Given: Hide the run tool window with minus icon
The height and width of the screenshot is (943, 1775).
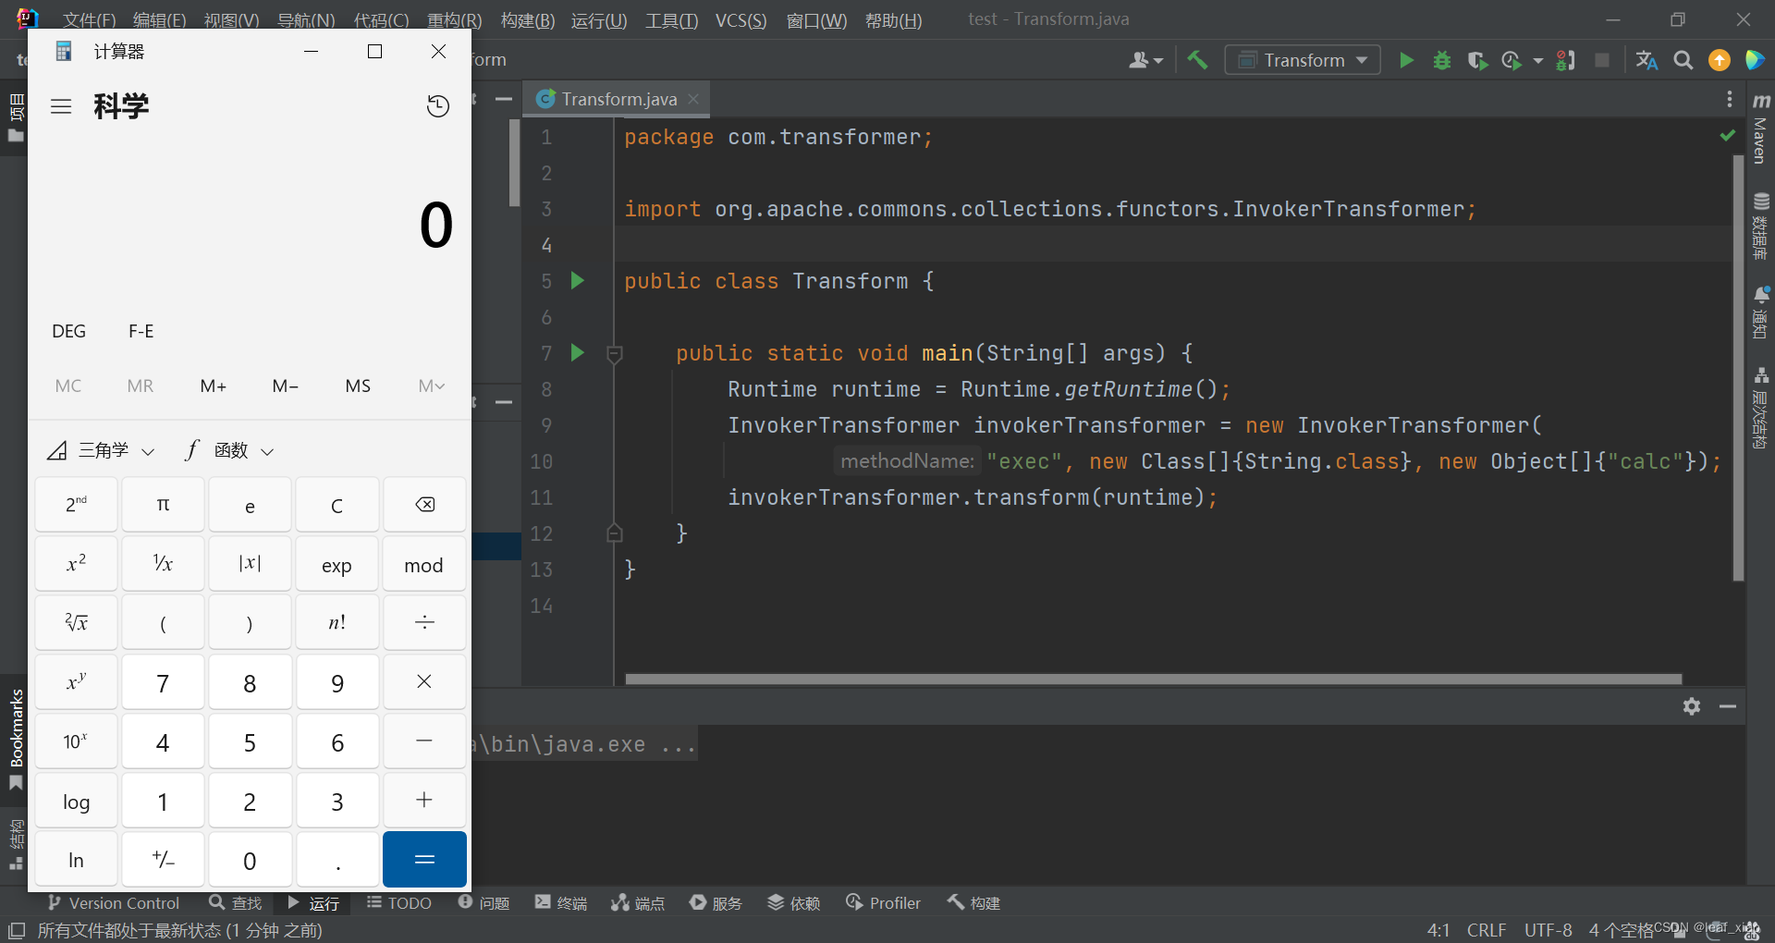Looking at the screenshot, I should pyautogui.click(x=1728, y=706).
